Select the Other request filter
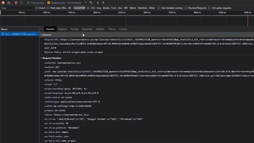The height and width of the screenshot is (143, 254). click(x=152, y=8)
